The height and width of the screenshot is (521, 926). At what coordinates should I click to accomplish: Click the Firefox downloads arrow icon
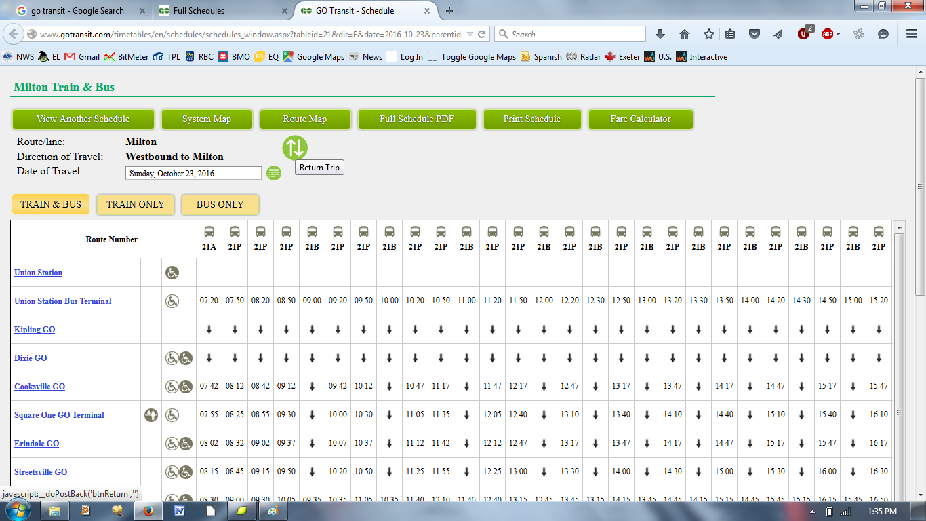(x=661, y=34)
